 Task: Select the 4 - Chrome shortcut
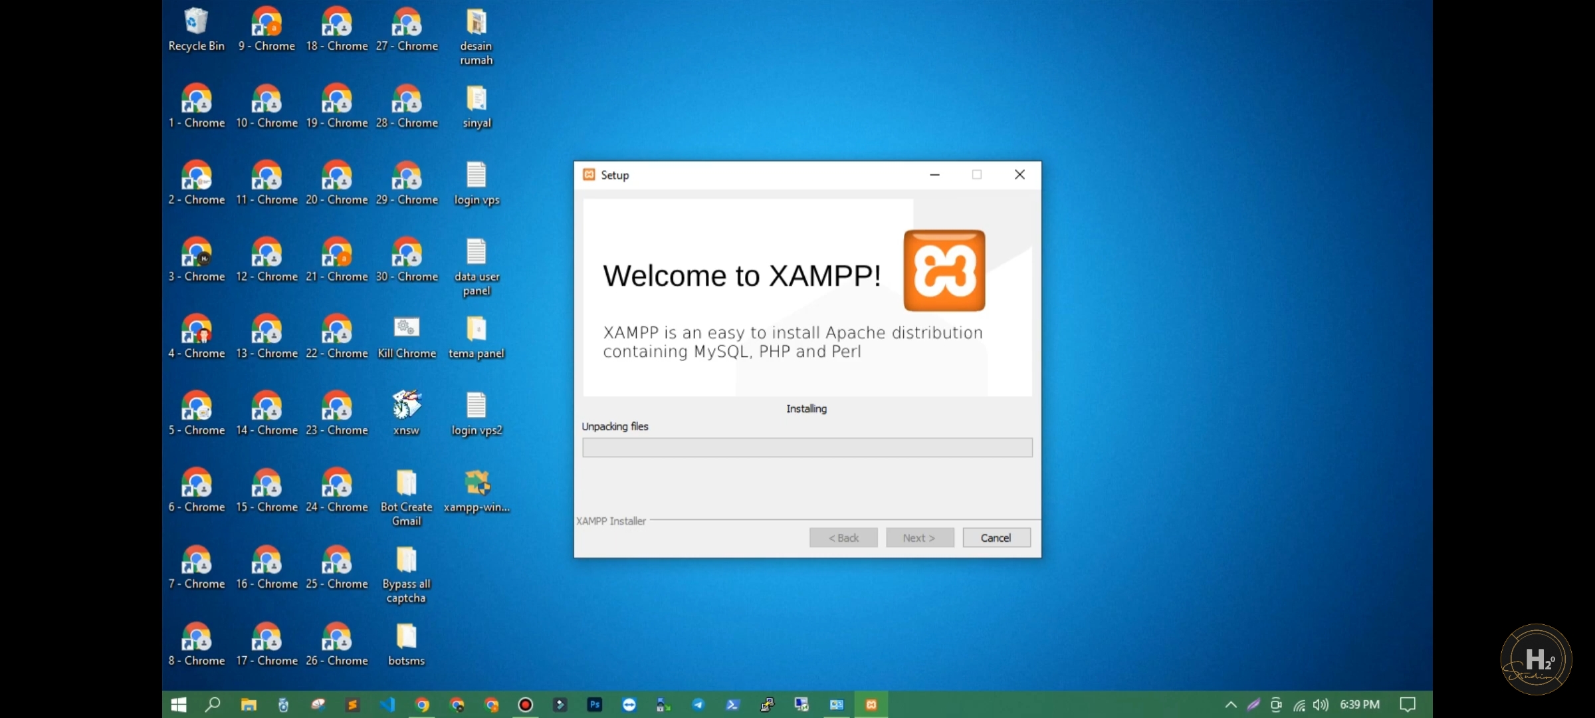click(197, 338)
